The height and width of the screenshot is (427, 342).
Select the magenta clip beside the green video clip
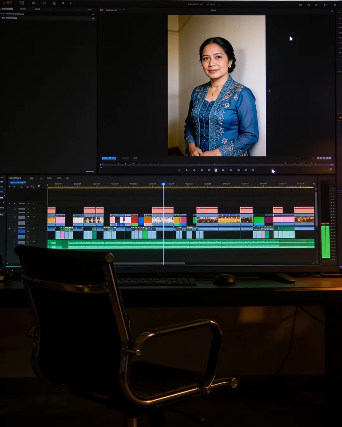point(269,220)
